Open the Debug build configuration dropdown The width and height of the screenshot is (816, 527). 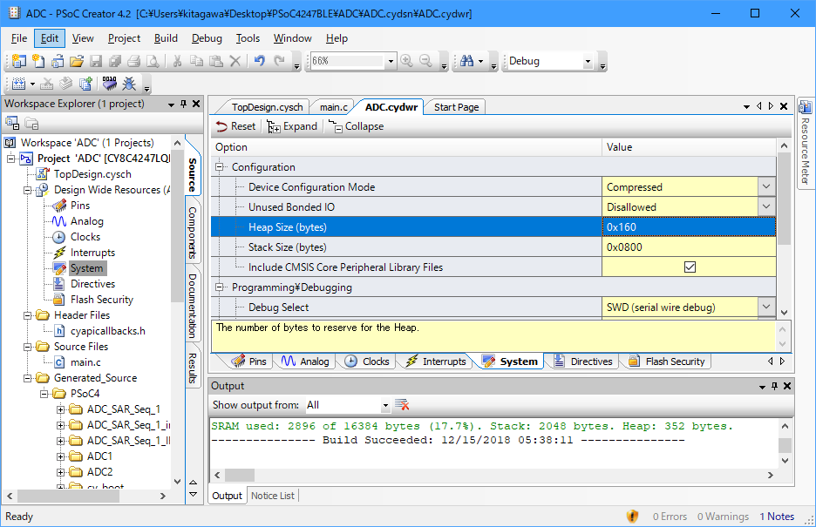pyautogui.click(x=588, y=61)
